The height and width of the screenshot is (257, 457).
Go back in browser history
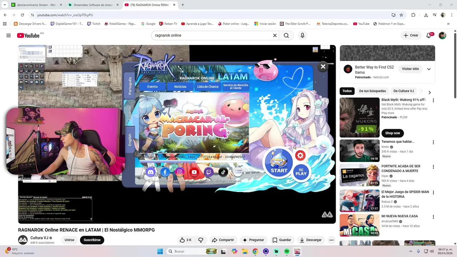[x=5, y=15]
